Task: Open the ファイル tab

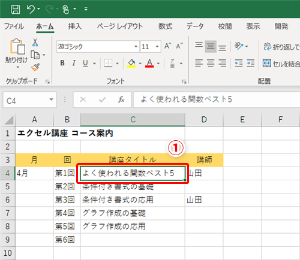Action: click(x=14, y=26)
